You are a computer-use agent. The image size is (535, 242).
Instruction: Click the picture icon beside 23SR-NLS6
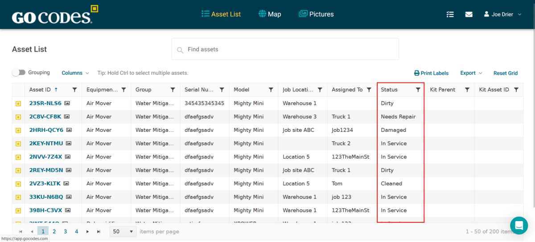point(67,103)
